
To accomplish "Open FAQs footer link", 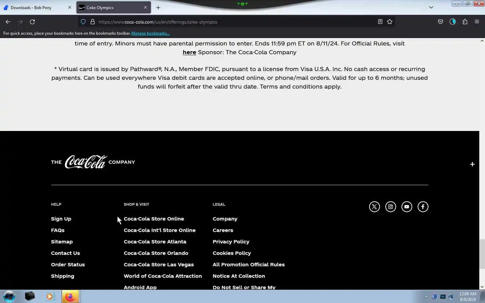I will [58, 230].
